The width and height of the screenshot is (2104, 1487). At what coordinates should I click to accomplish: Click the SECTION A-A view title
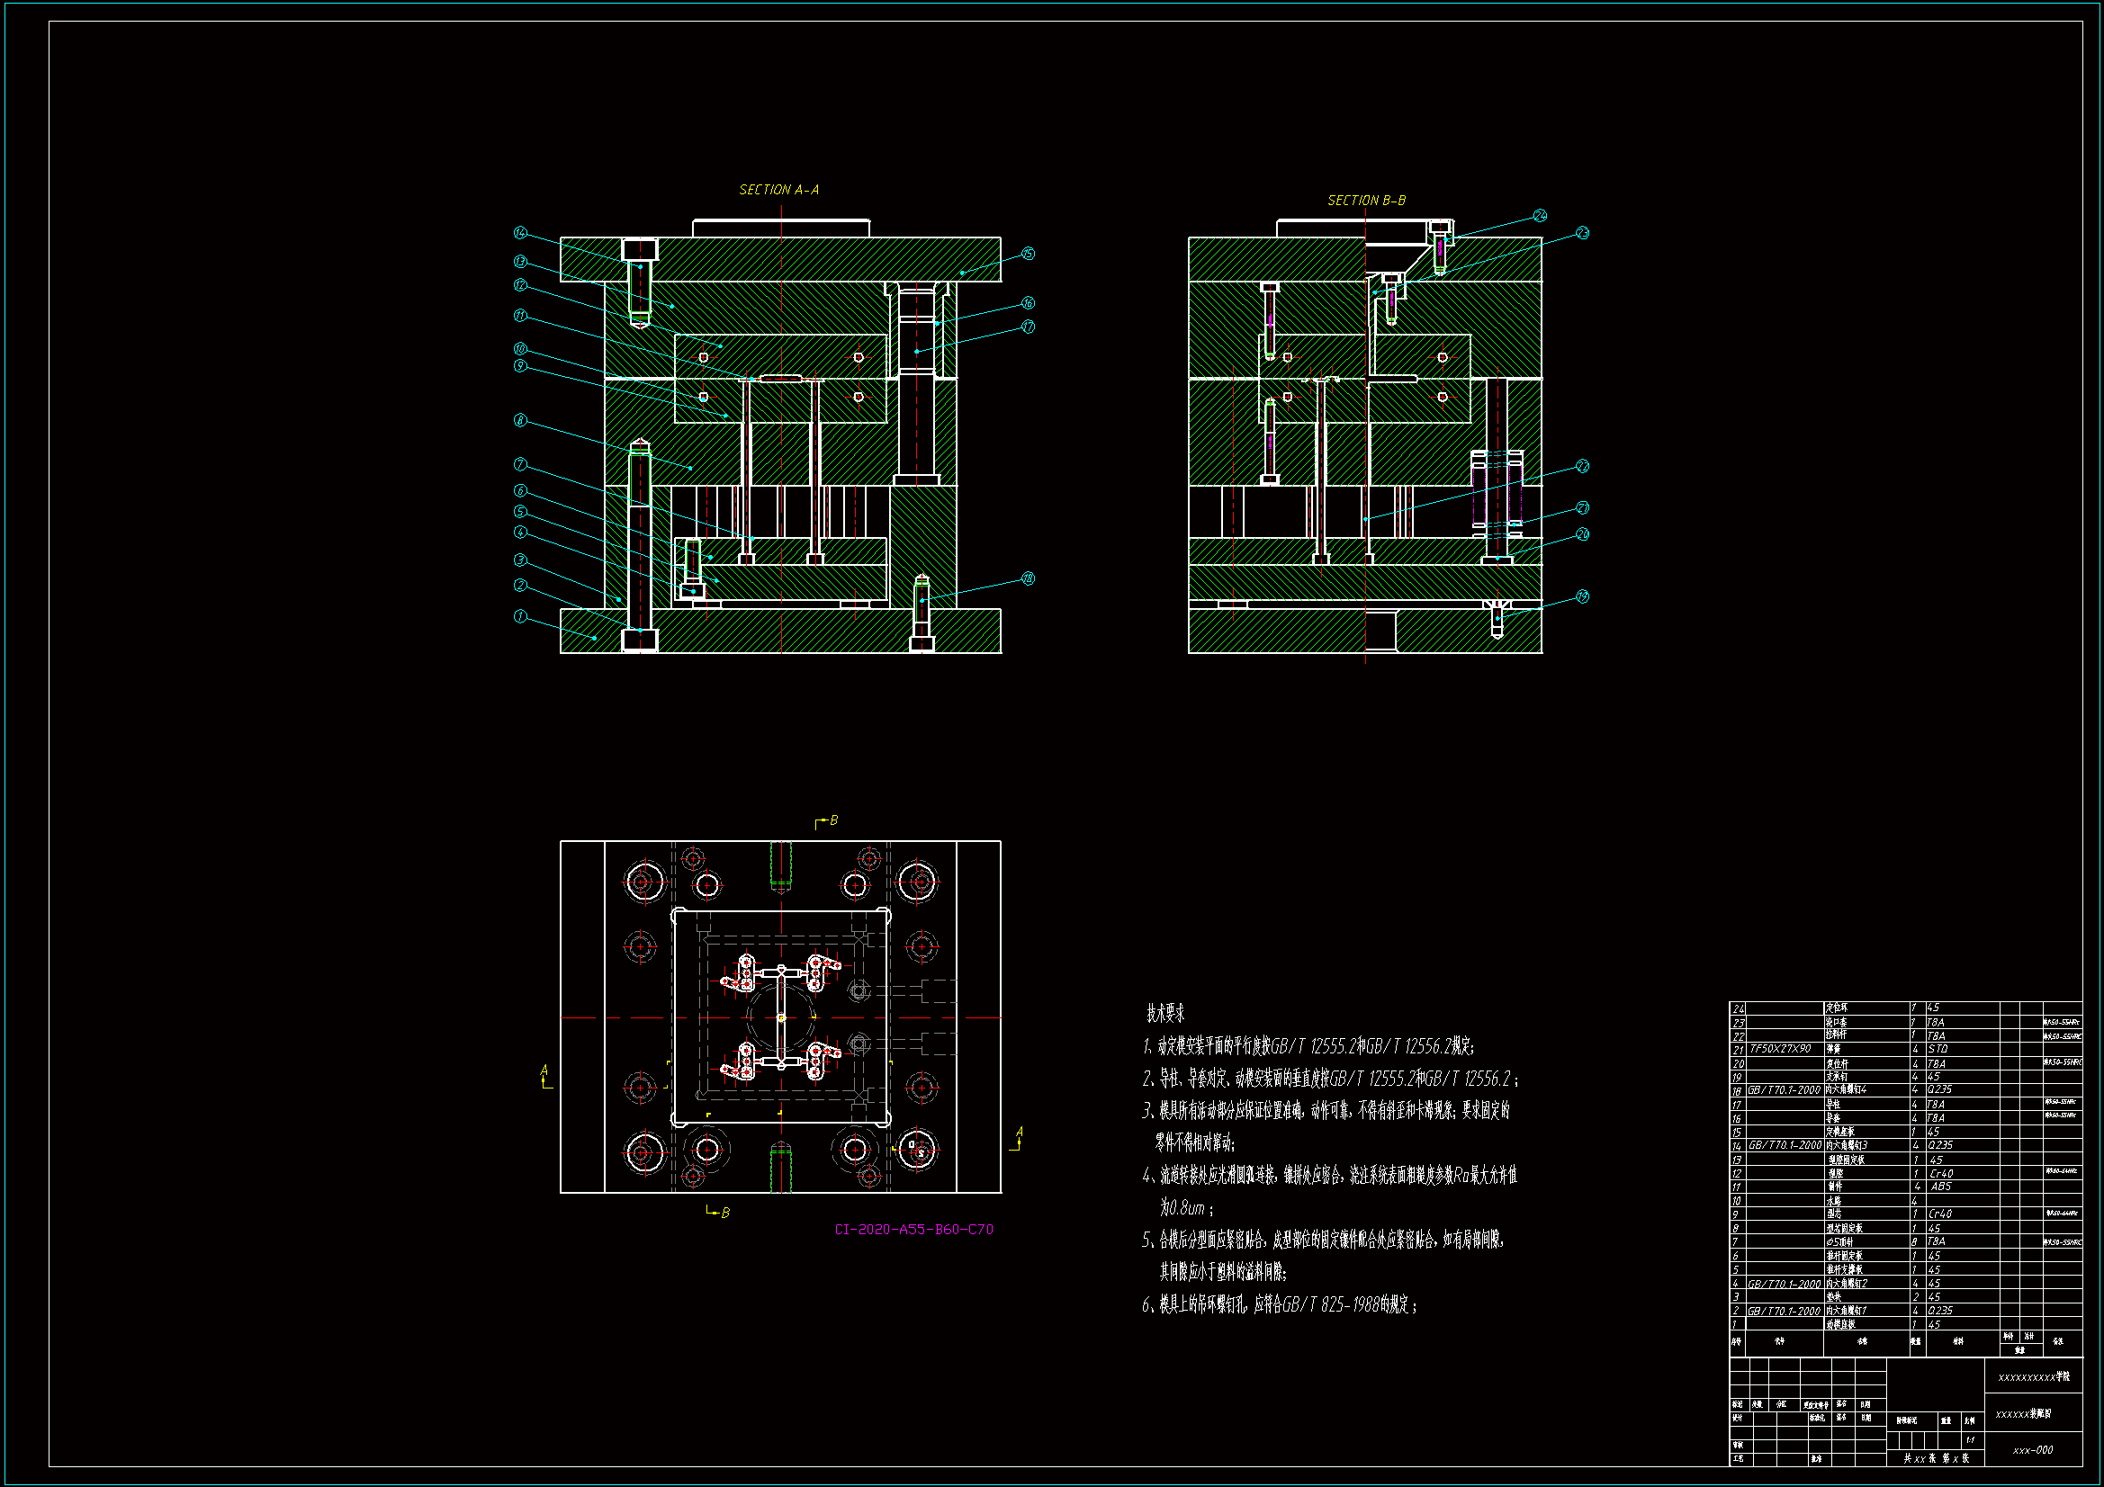click(779, 190)
